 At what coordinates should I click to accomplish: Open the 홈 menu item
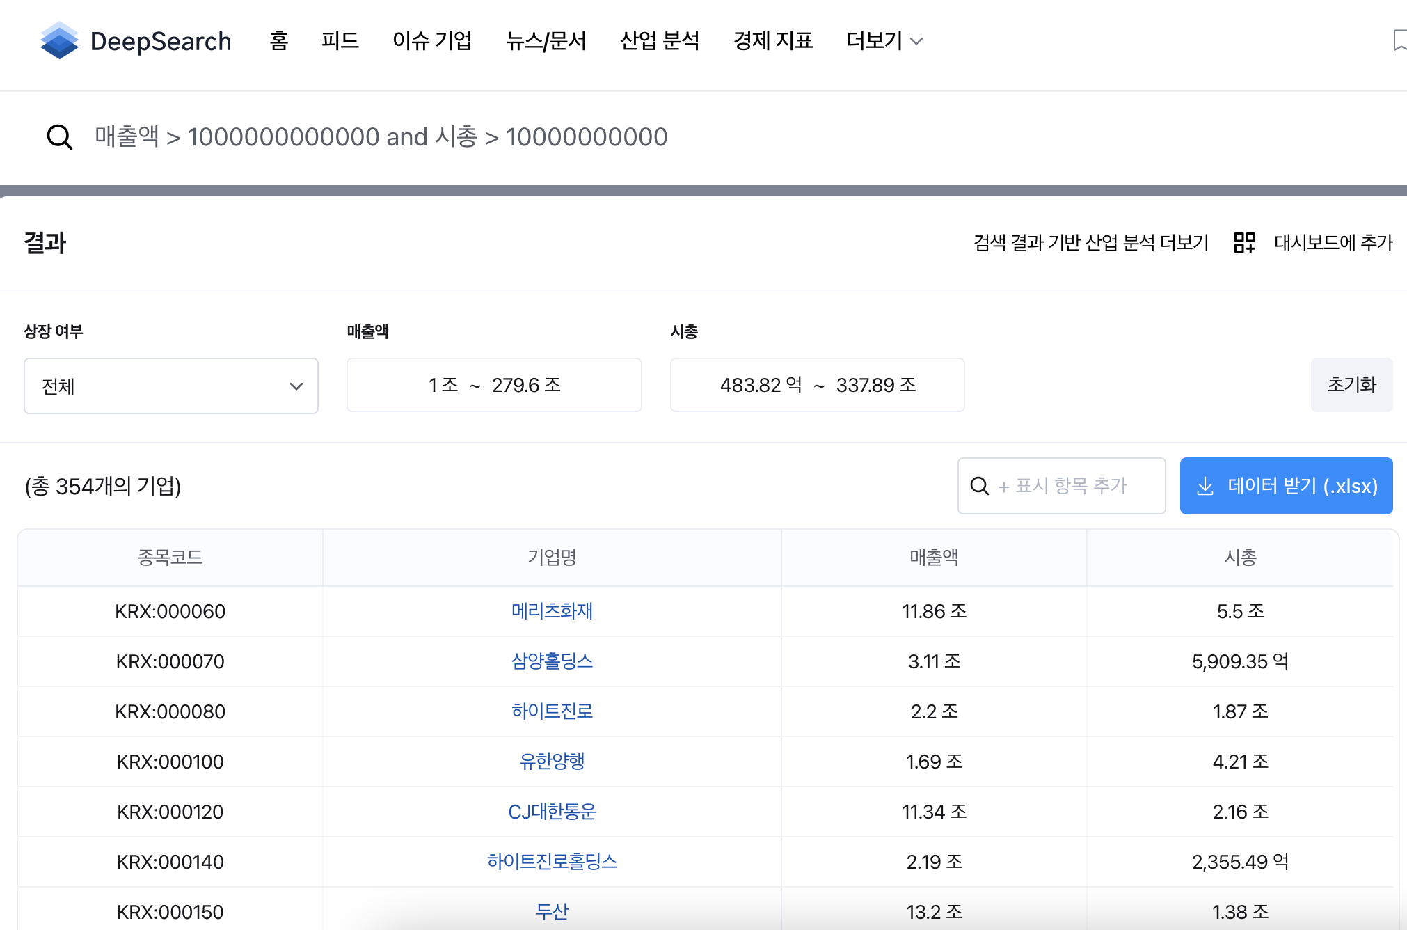coord(278,40)
